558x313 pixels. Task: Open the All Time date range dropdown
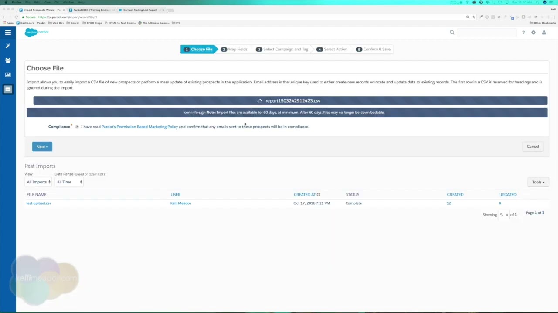tap(69, 182)
